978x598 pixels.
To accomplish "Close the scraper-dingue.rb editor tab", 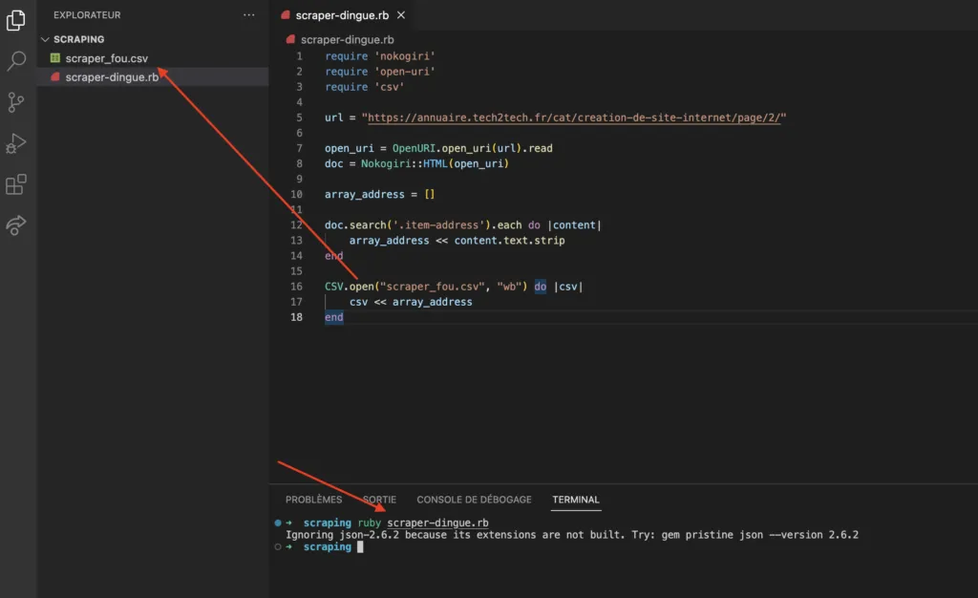I will pyautogui.click(x=401, y=15).
